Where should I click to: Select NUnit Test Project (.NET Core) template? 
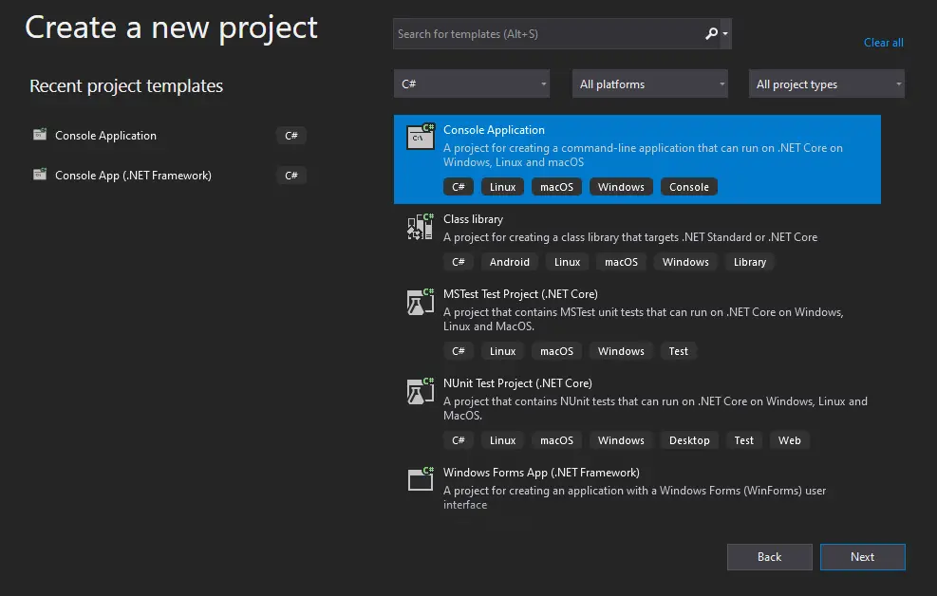(x=637, y=412)
